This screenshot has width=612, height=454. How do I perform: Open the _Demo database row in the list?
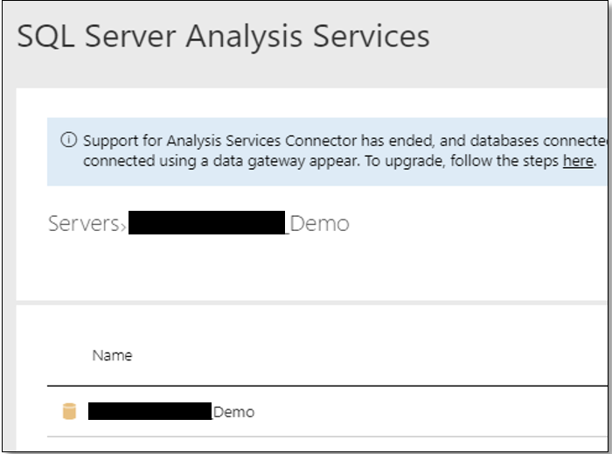[x=327, y=411]
